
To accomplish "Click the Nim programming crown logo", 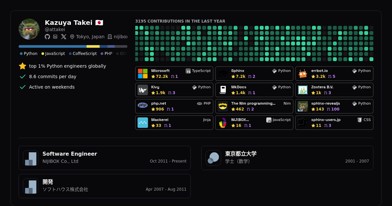I will pyautogui.click(x=223, y=106).
